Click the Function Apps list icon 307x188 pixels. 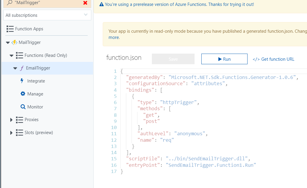point(10,29)
